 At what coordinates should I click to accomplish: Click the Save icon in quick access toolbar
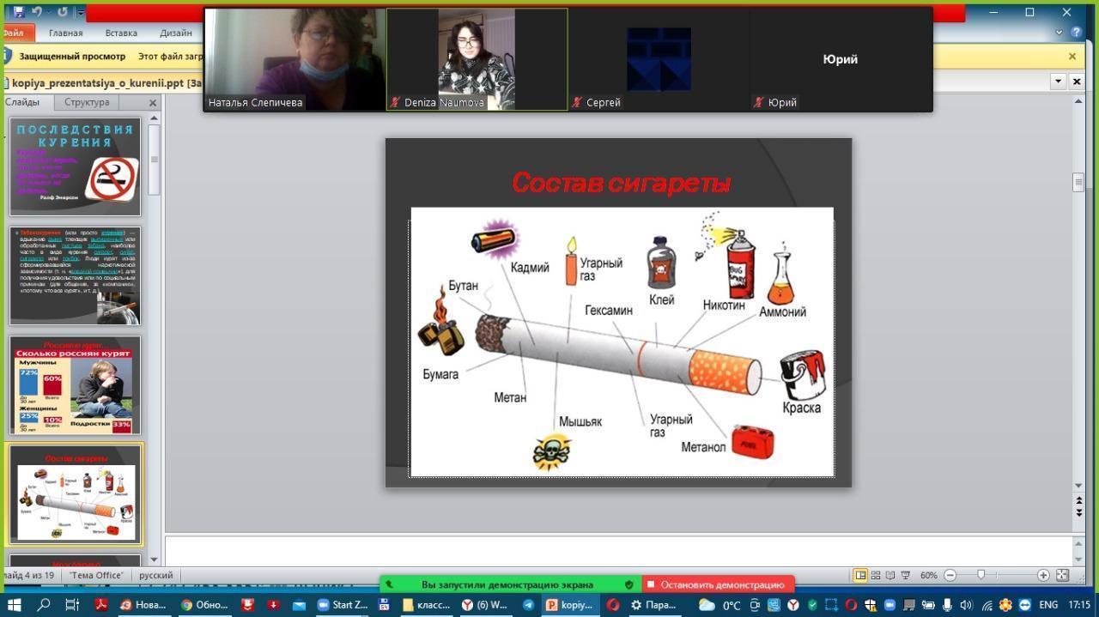(18, 12)
